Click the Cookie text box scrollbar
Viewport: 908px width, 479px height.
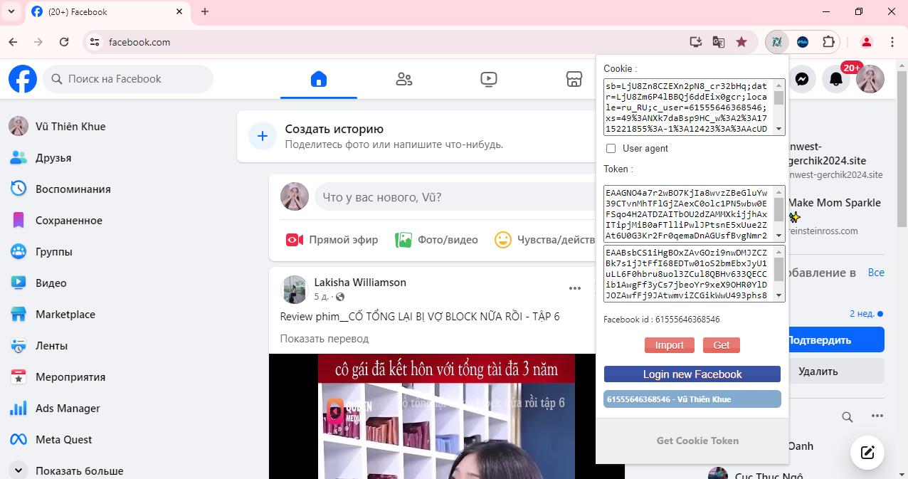(x=779, y=107)
